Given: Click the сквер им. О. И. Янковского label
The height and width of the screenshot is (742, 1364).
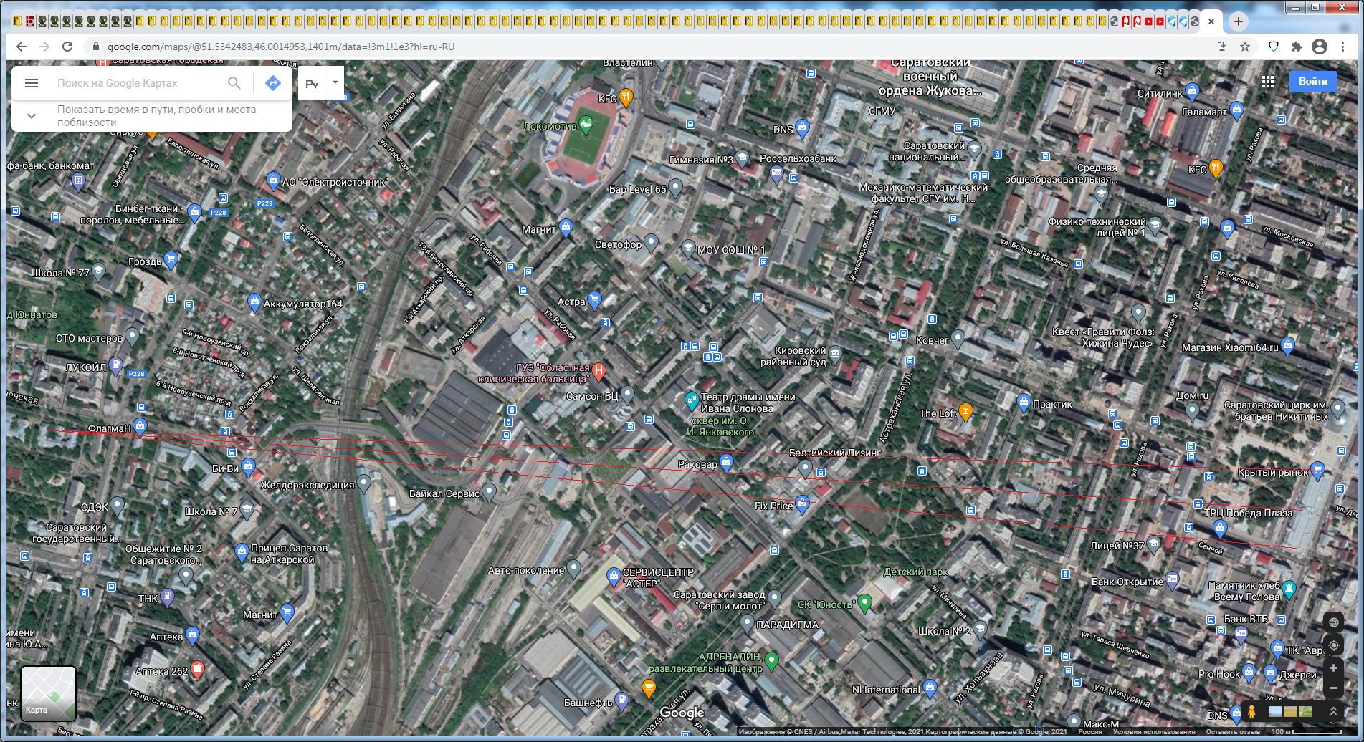Looking at the screenshot, I should click(x=720, y=426).
